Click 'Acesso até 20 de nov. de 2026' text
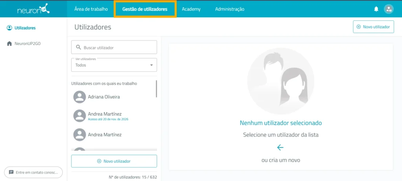The width and height of the screenshot is (402, 181). pyautogui.click(x=108, y=119)
